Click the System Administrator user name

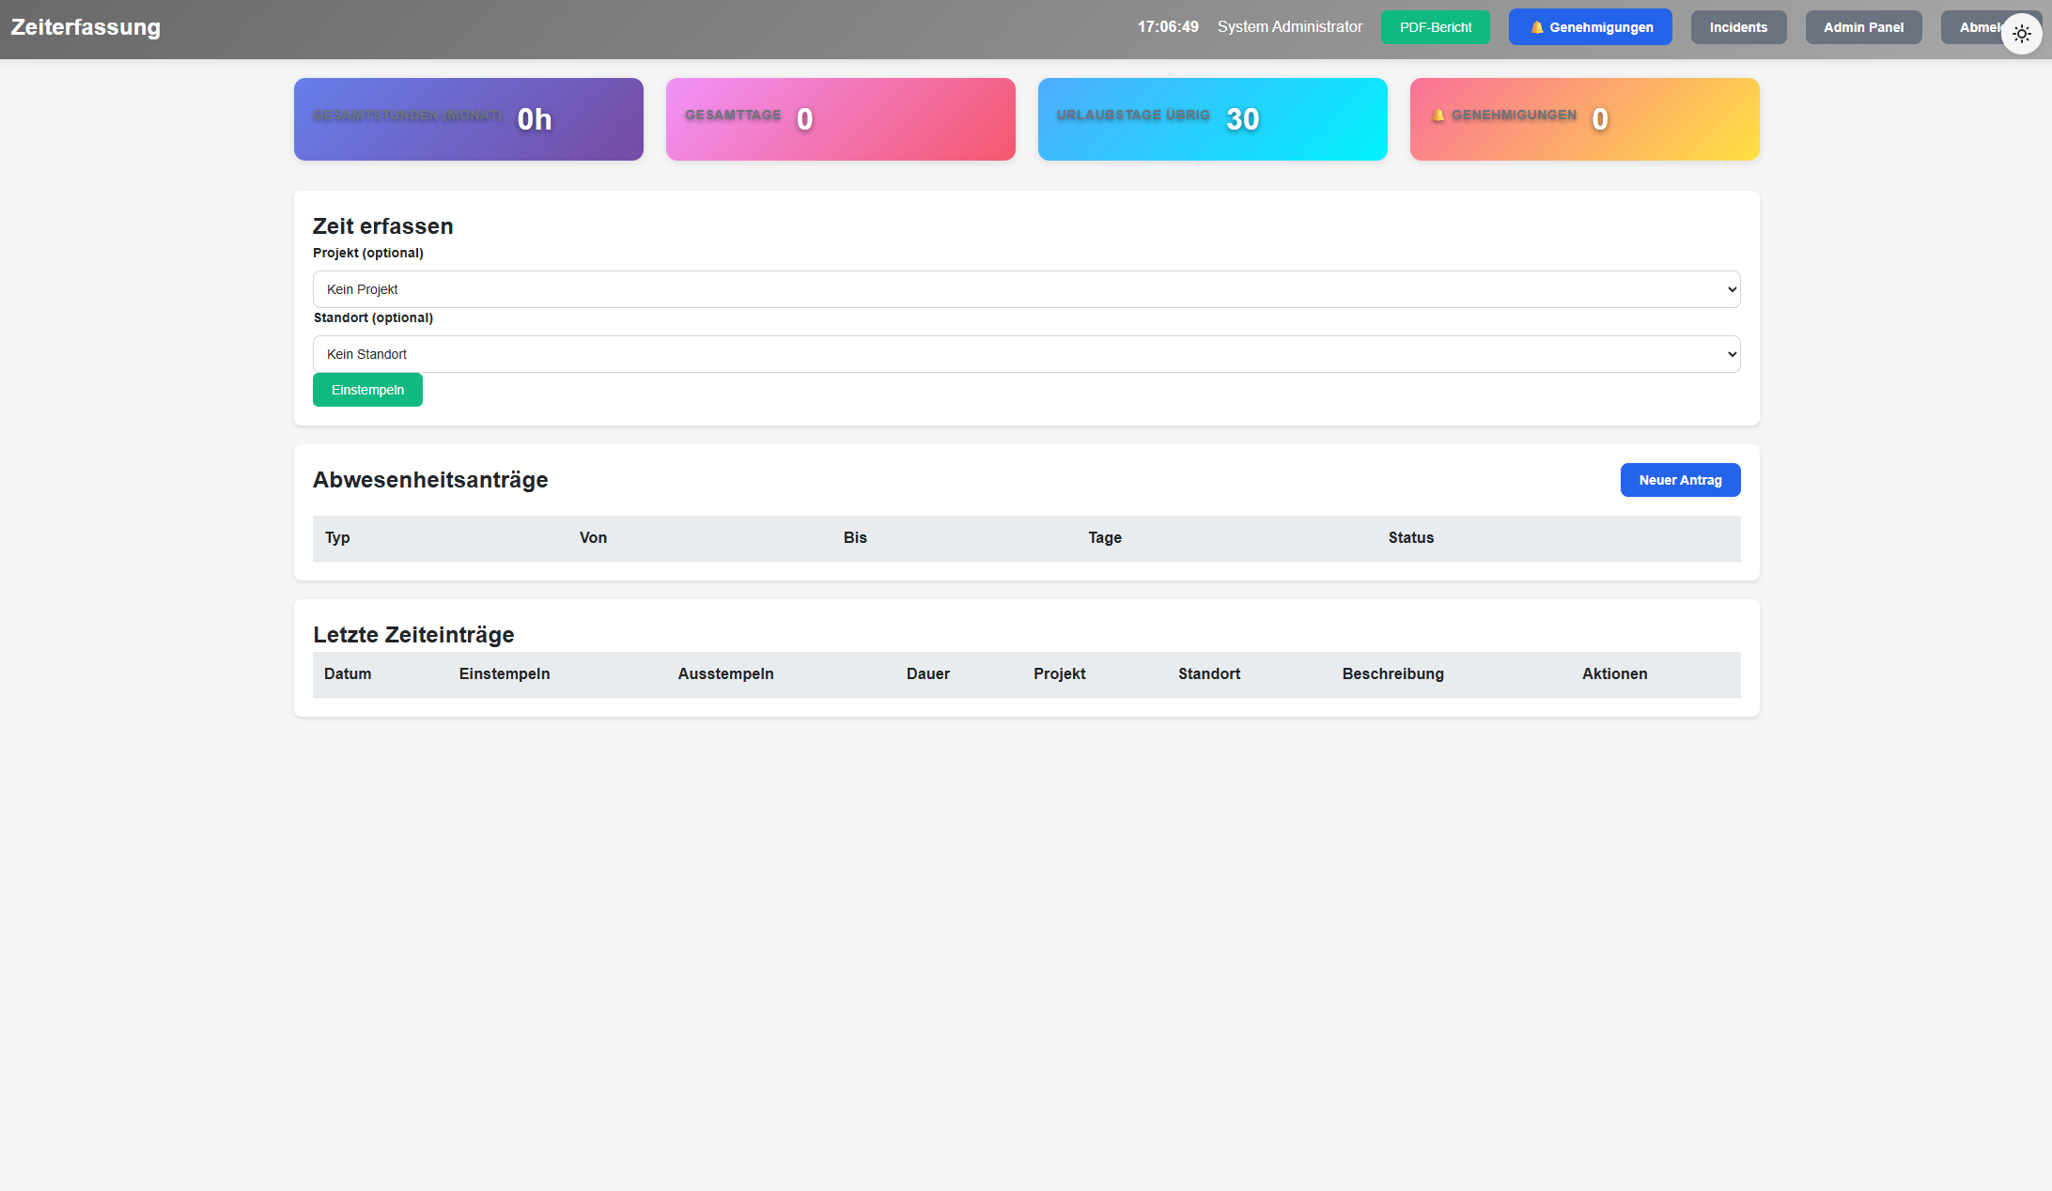pos(1289,27)
